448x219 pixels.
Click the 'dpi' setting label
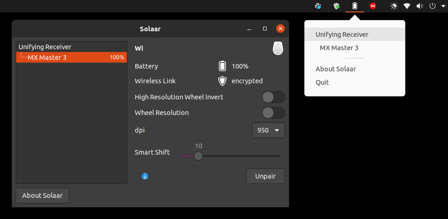click(140, 130)
